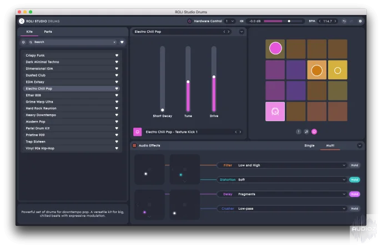
Task: Click the music note icon below pads
Action: click(x=306, y=131)
